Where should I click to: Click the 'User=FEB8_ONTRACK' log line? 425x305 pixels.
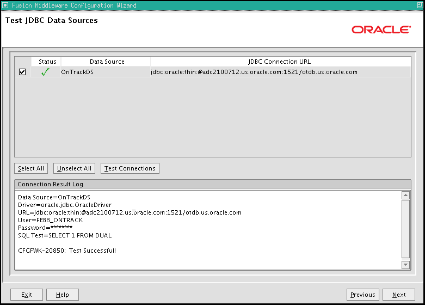coord(51,220)
